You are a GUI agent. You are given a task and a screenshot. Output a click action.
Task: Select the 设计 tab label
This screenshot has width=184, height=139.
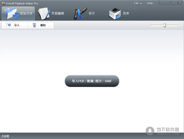pyautogui.click(x=91, y=13)
